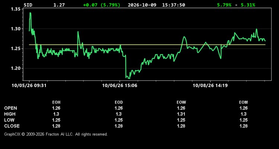This screenshot has height=149, width=279.
Task: Click the GraphCIX copyright notice
Action: (x=56, y=134)
